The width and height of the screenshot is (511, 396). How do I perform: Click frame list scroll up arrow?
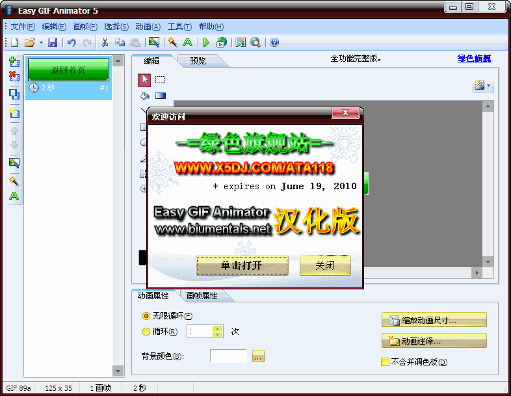click(118, 61)
